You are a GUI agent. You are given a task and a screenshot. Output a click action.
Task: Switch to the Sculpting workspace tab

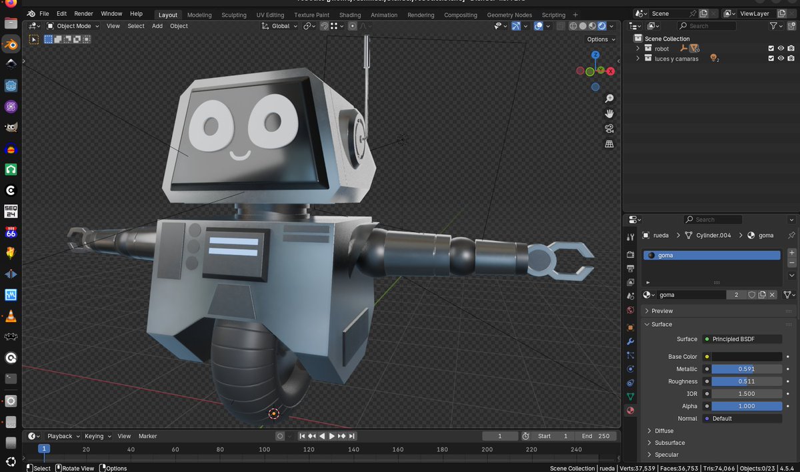click(233, 15)
